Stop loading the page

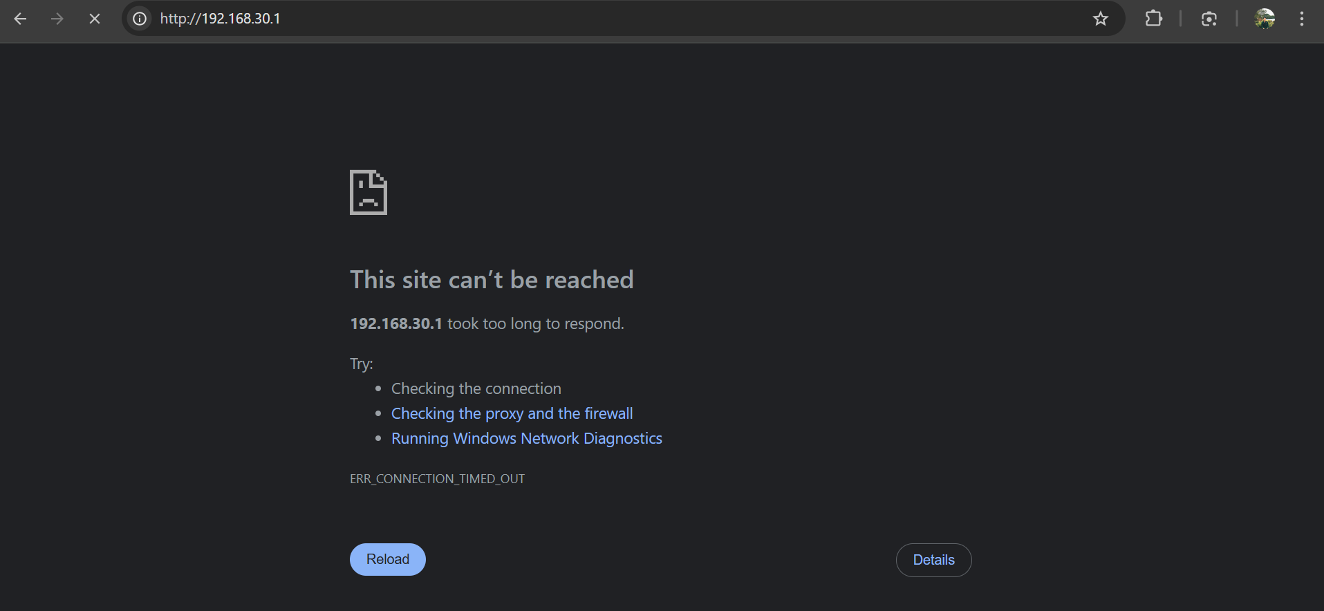95,19
